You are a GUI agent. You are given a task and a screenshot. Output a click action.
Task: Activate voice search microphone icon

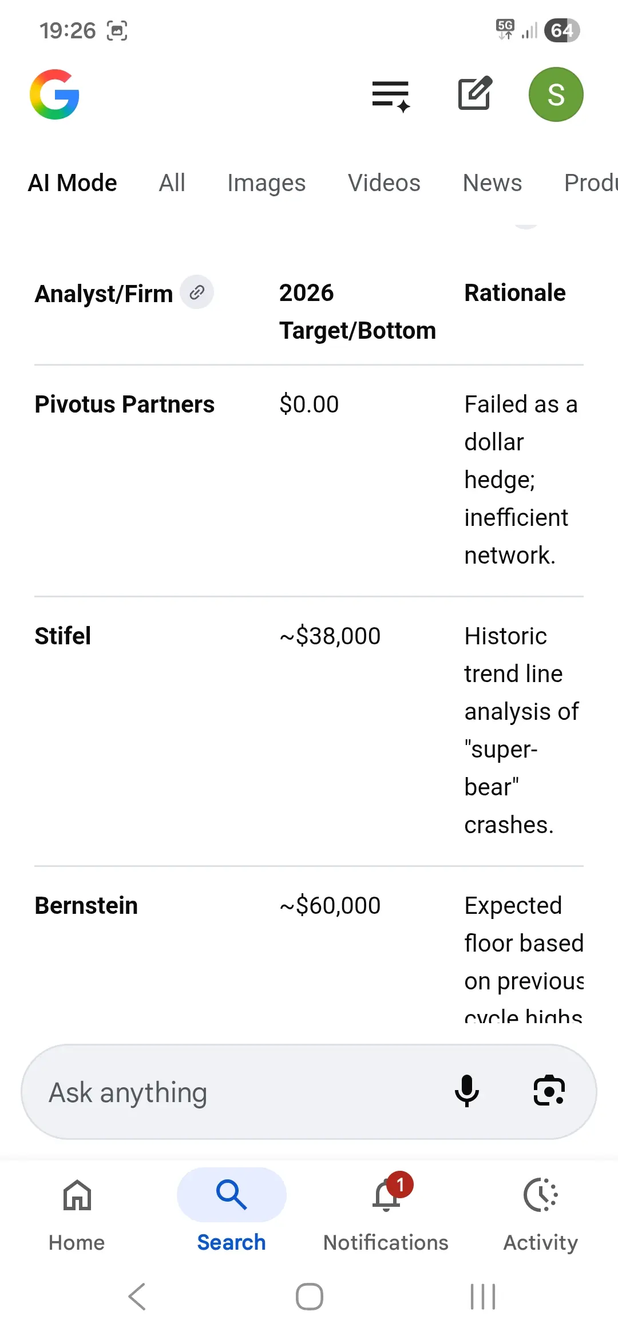(467, 1091)
